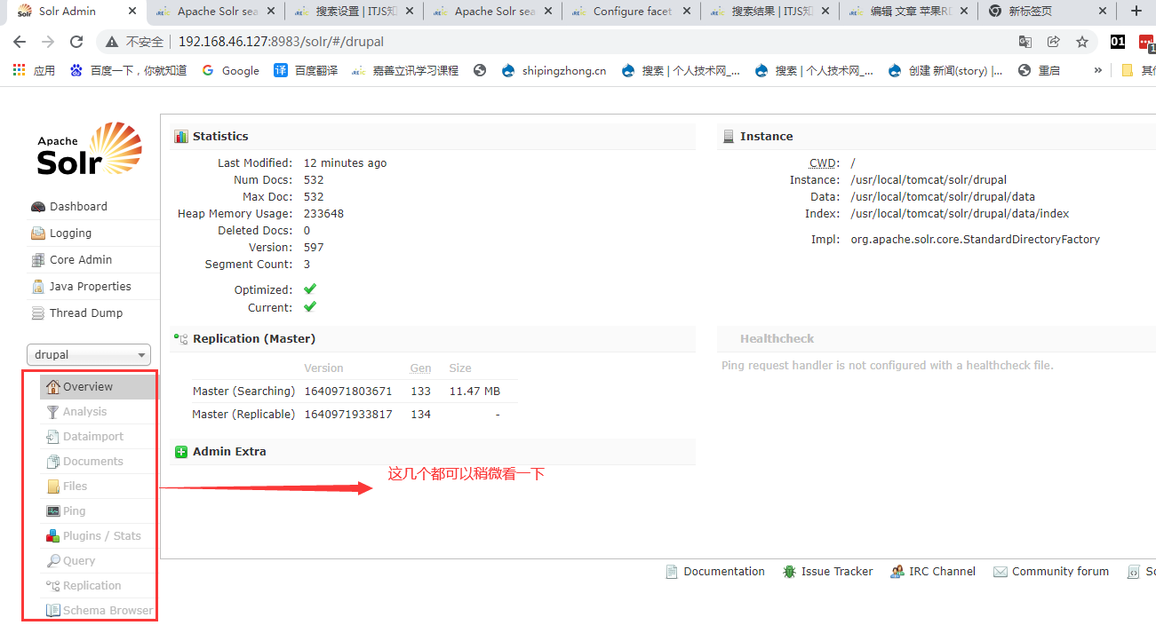Switch to the 搜索结果 browser tab
The image size is (1156, 641).
769,12
